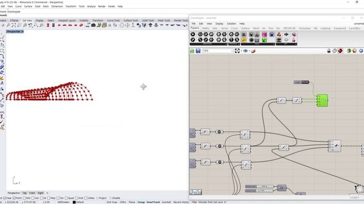Click the Zoom Extents icon in the Grasshopper canvas toolbar
The image size is (364, 204).
[237, 51]
